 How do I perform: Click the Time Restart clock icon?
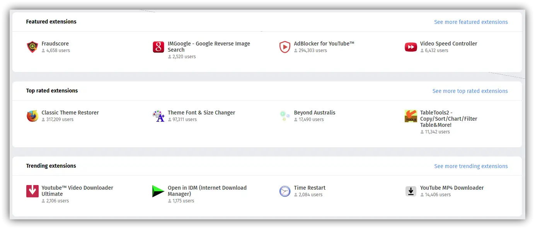[x=285, y=191]
